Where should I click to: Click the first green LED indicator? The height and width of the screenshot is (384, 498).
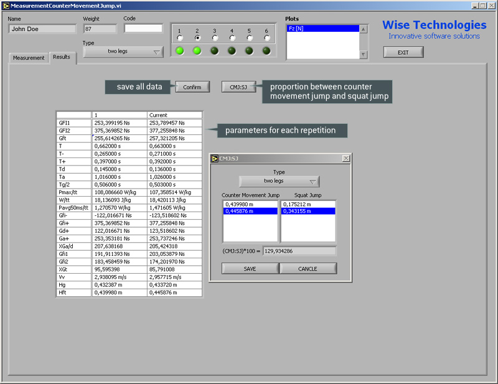tap(180, 51)
